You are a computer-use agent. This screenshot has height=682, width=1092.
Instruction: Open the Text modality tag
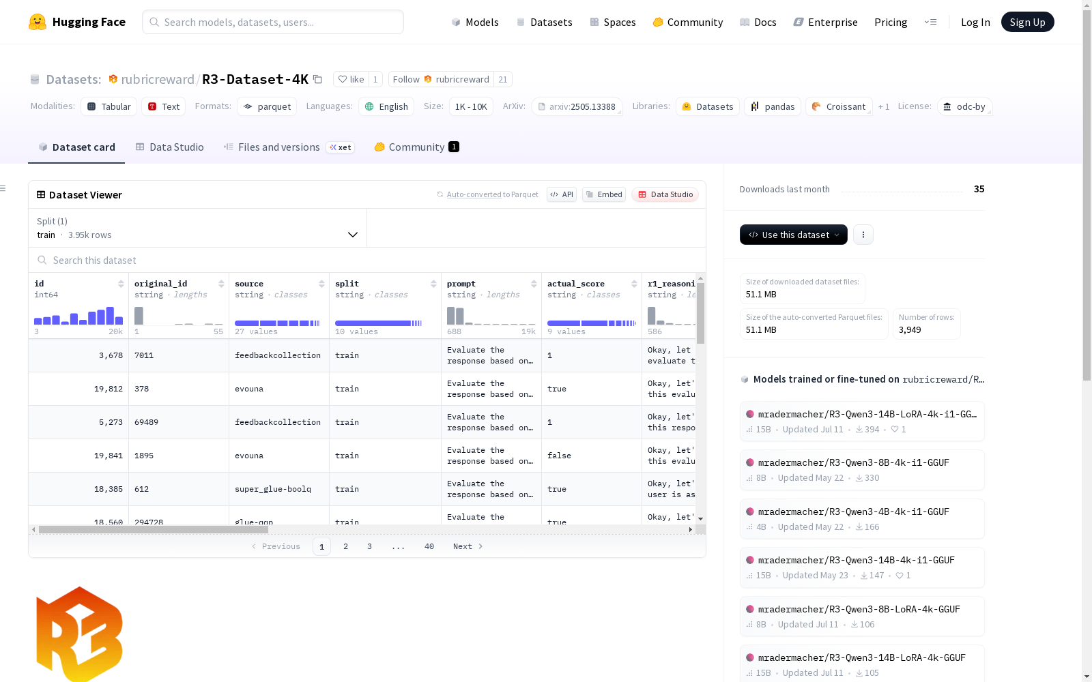(x=164, y=106)
